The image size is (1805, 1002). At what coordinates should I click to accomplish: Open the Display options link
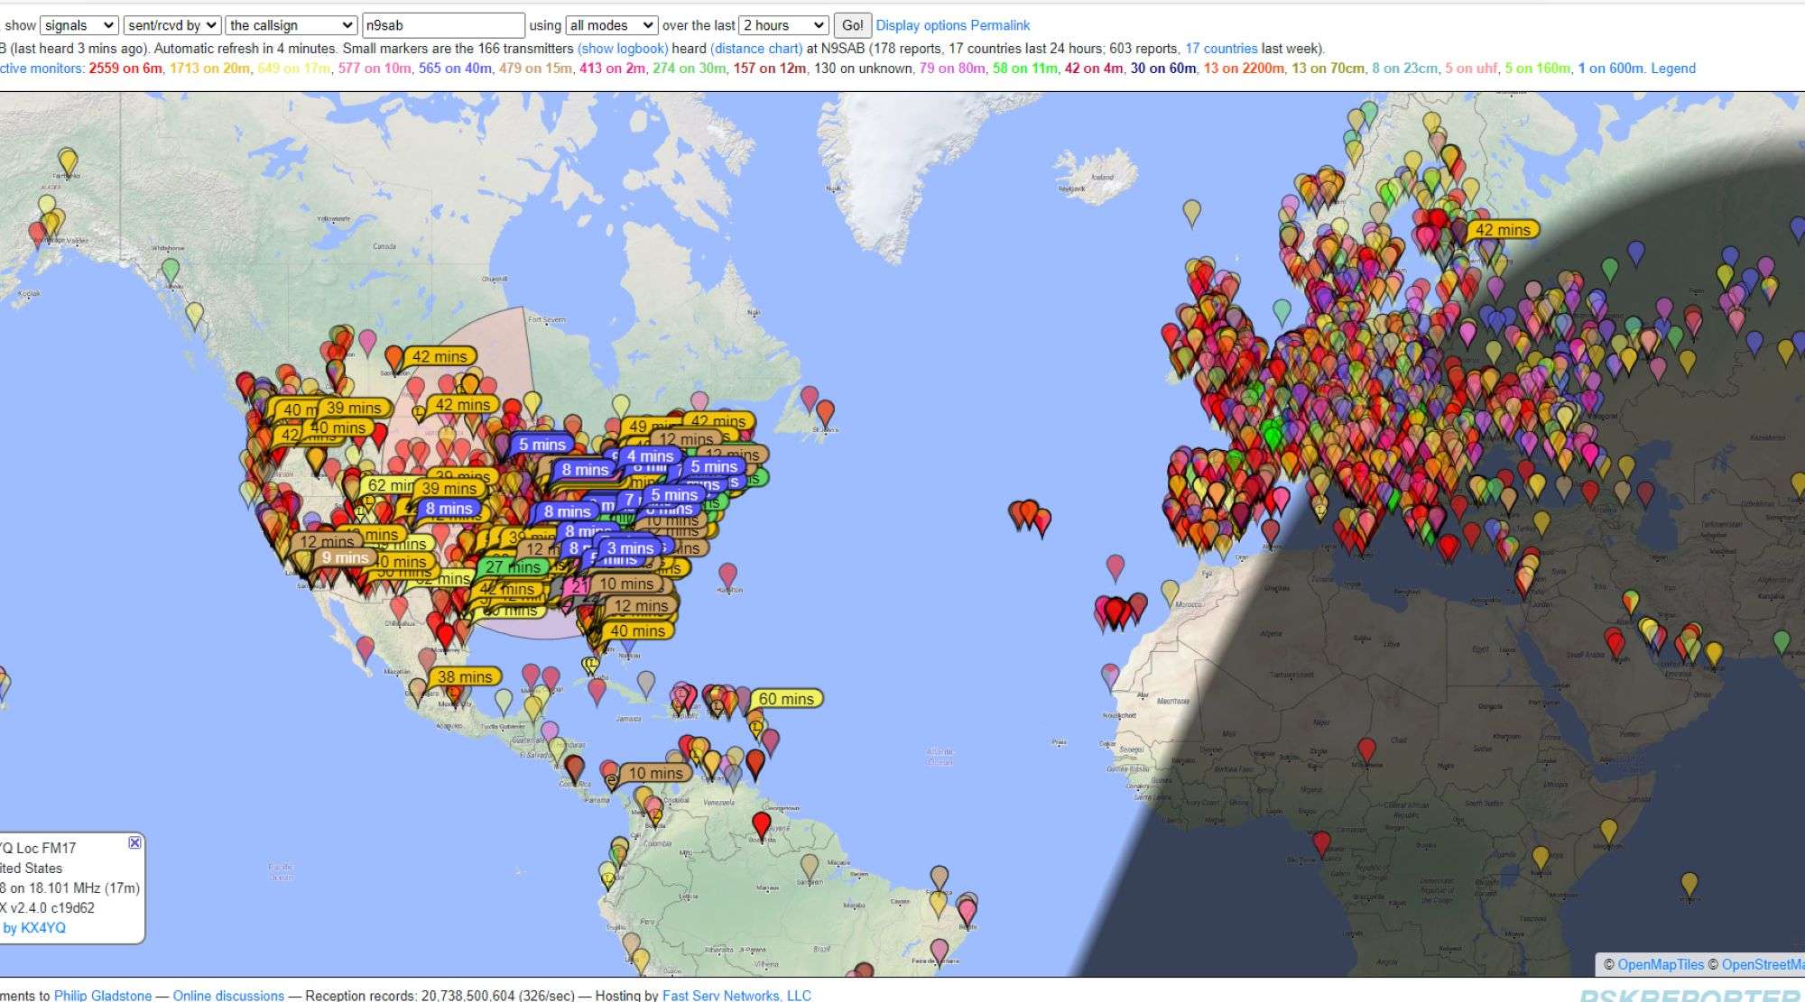(x=921, y=25)
